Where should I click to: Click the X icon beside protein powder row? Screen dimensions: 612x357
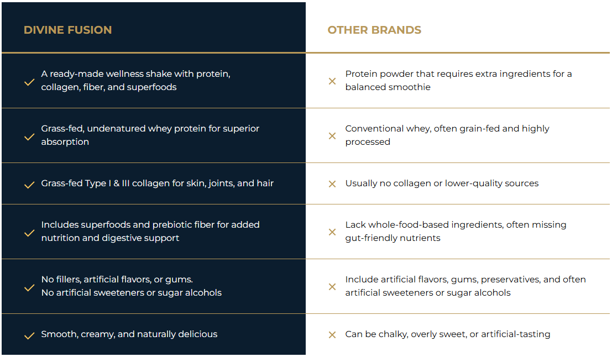332,81
